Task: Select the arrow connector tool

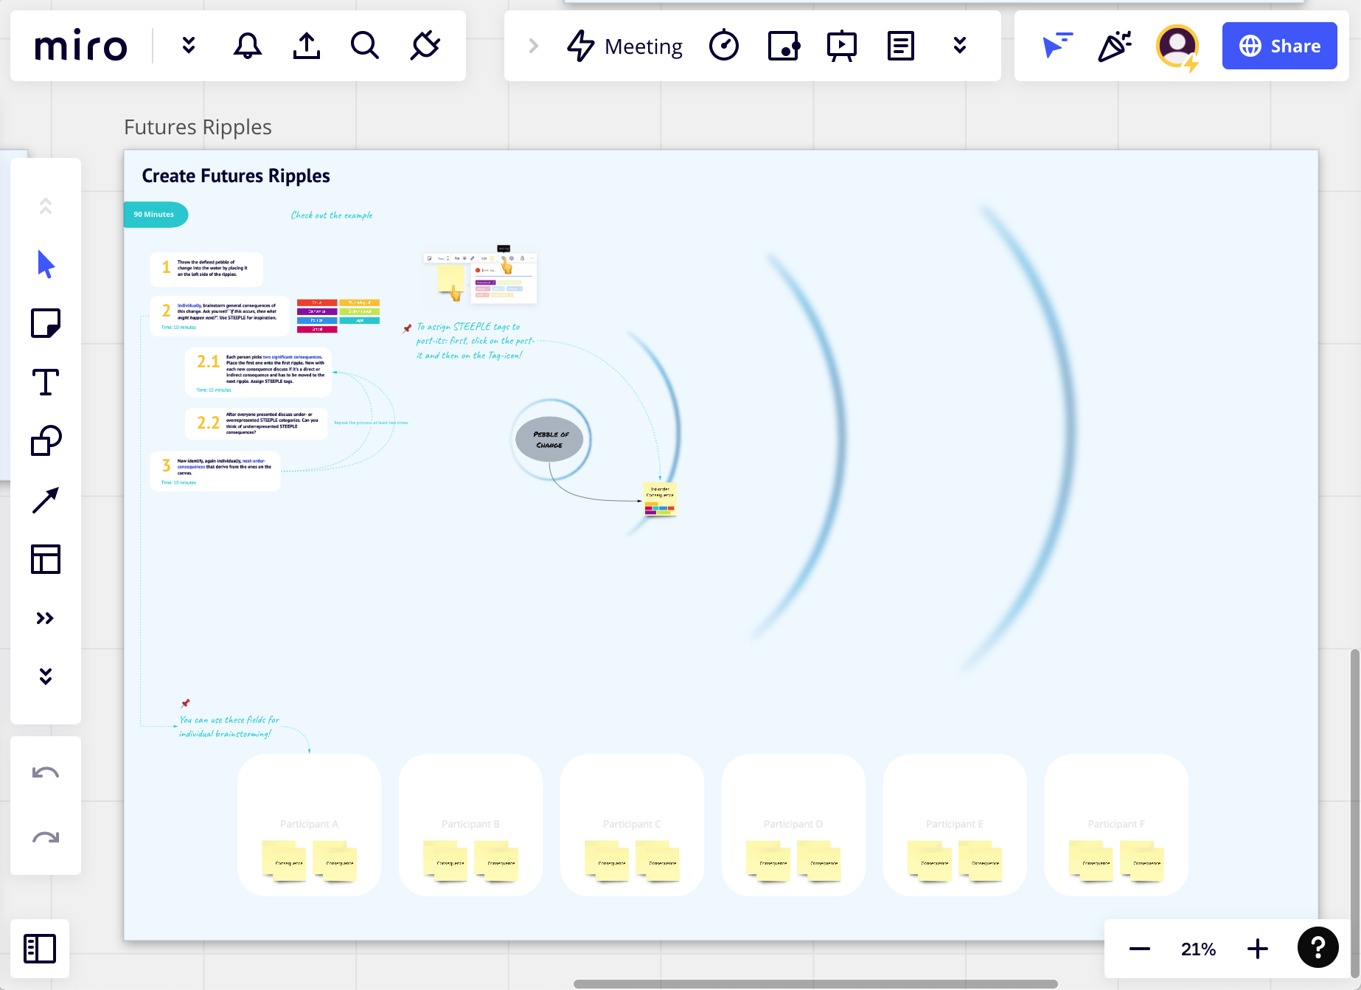Action: [46, 499]
